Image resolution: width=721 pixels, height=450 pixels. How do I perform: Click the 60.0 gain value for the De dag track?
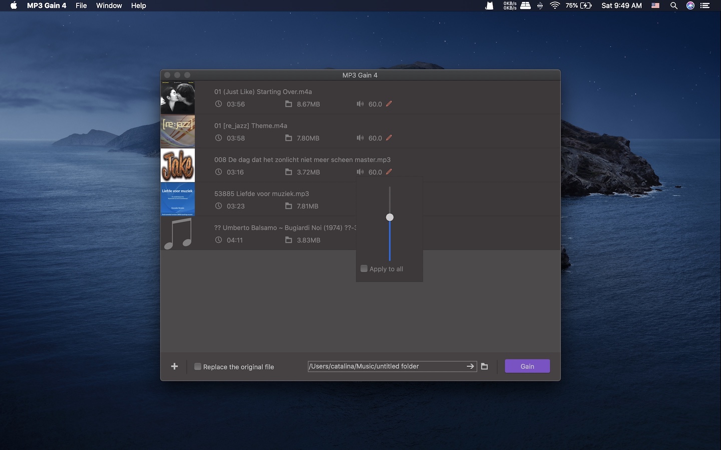(x=375, y=172)
